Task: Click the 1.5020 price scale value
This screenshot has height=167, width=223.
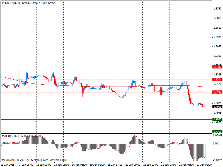Action: [217, 103]
